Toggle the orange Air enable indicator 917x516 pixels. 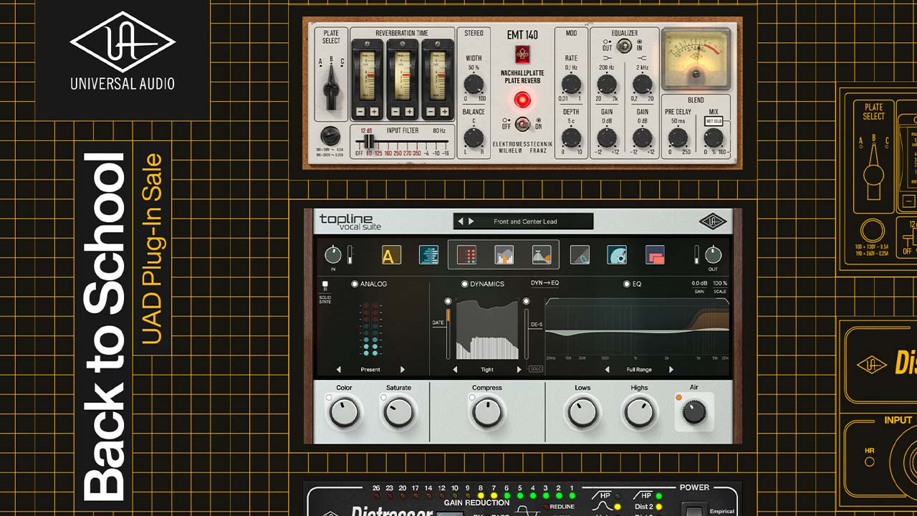[678, 397]
